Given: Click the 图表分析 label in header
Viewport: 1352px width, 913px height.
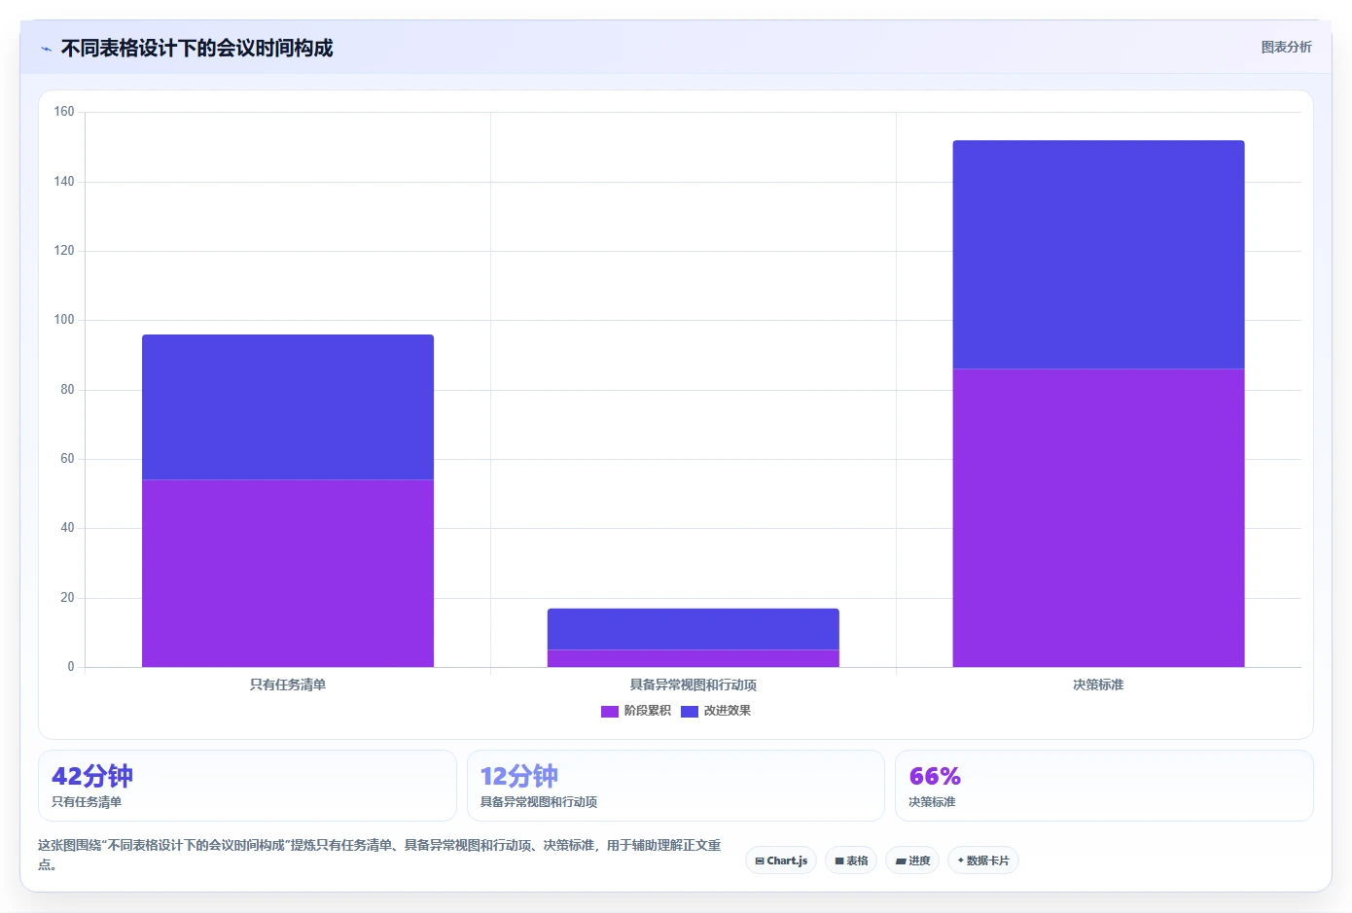Looking at the screenshot, I should [x=1286, y=47].
